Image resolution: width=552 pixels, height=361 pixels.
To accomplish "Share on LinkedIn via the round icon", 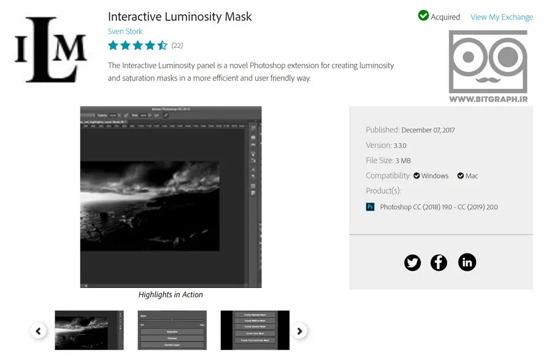I will (467, 262).
